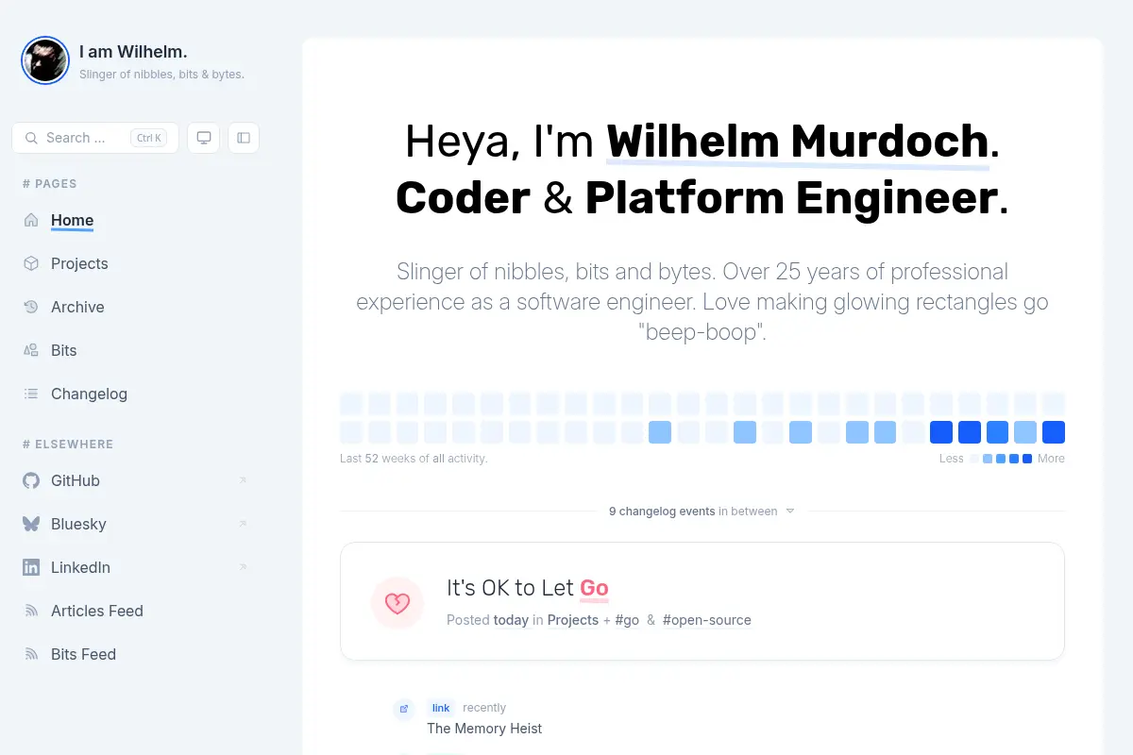Open the Archive page
The image size is (1133, 755).
click(x=77, y=307)
